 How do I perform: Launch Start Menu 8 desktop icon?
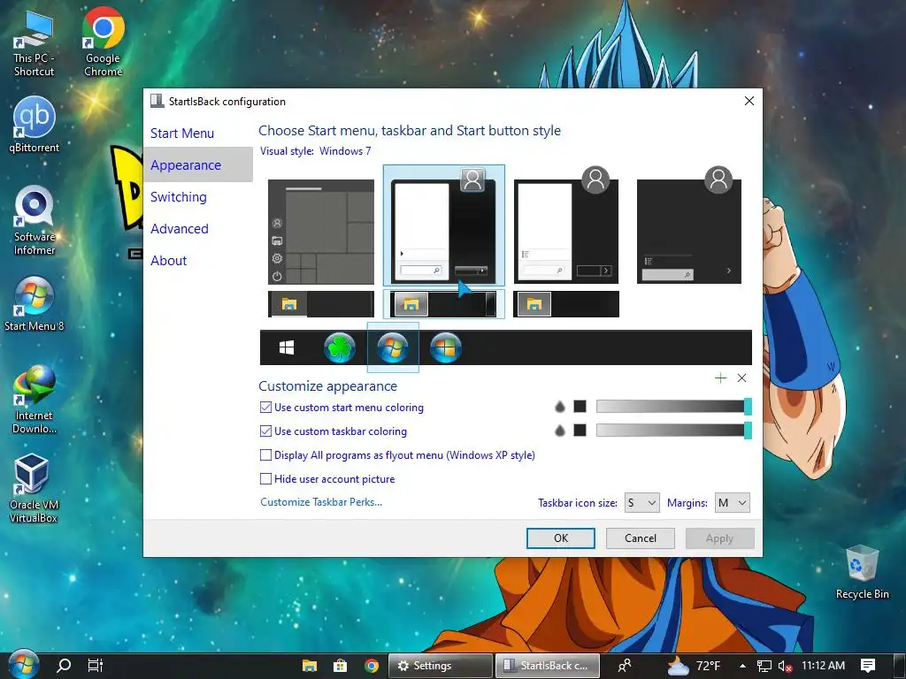(35, 304)
